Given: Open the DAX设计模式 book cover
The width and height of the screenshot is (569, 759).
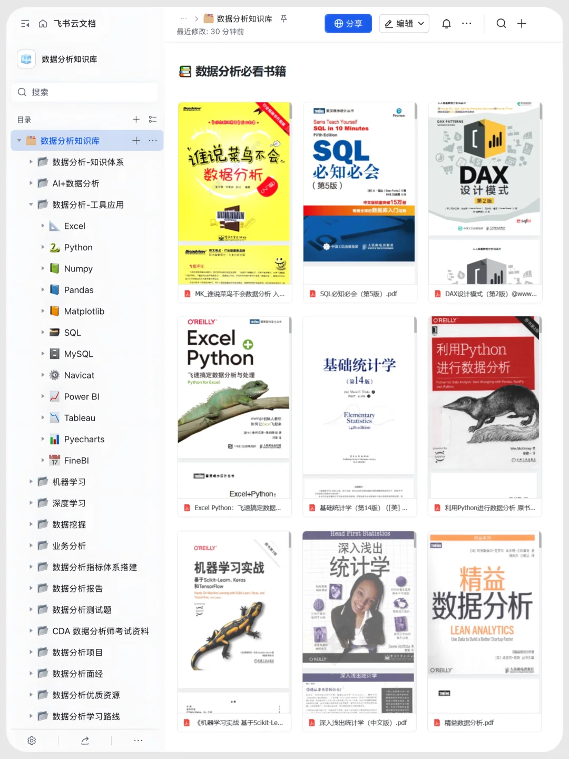Looking at the screenshot, I should (484, 193).
